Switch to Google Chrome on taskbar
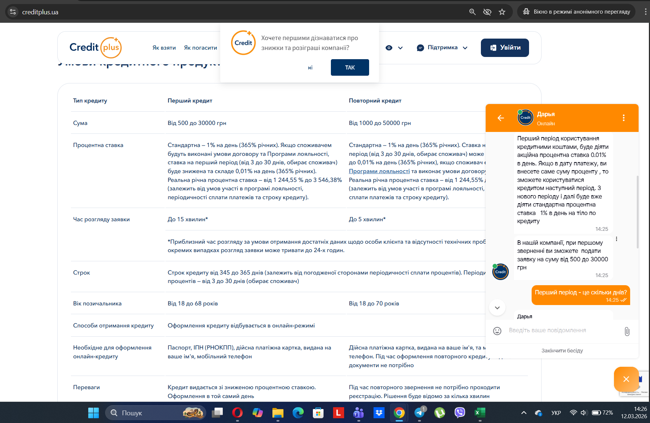Screen dimensions: 650x423 click(x=399, y=413)
